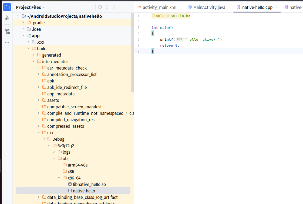
Task: Click the Expand All icon
Action: point(107,7)
